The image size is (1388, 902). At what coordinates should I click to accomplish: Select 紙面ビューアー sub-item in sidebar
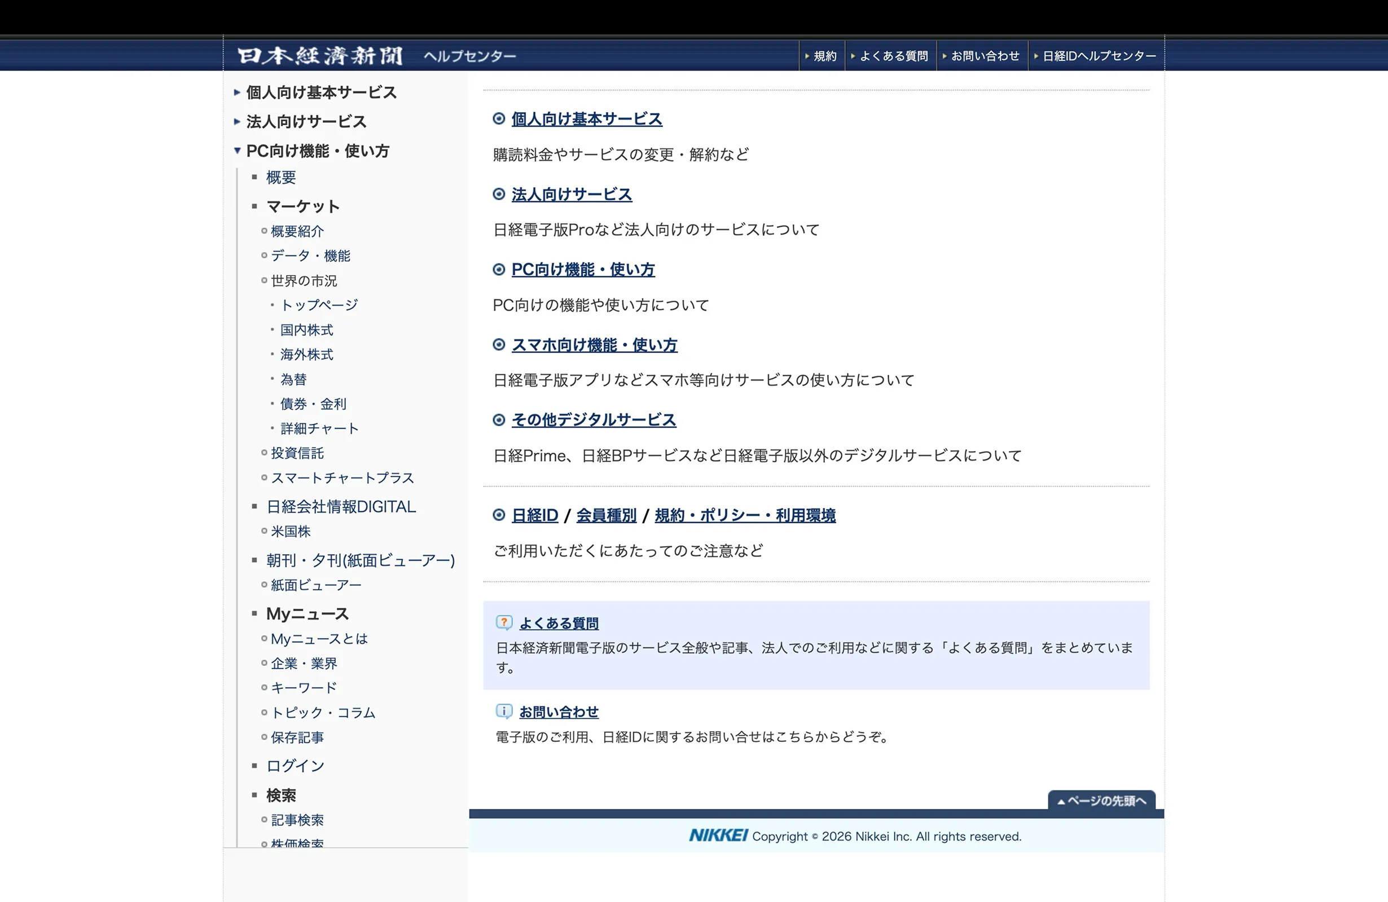[x=316, y=585]
